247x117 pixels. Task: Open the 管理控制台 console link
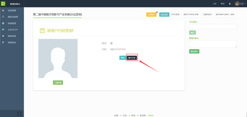[15, 4]
